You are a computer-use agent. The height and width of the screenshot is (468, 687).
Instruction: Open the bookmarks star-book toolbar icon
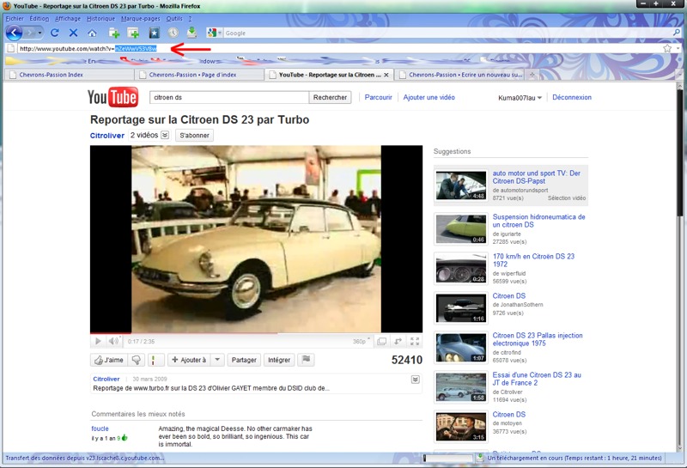click(x=154, y=33)
